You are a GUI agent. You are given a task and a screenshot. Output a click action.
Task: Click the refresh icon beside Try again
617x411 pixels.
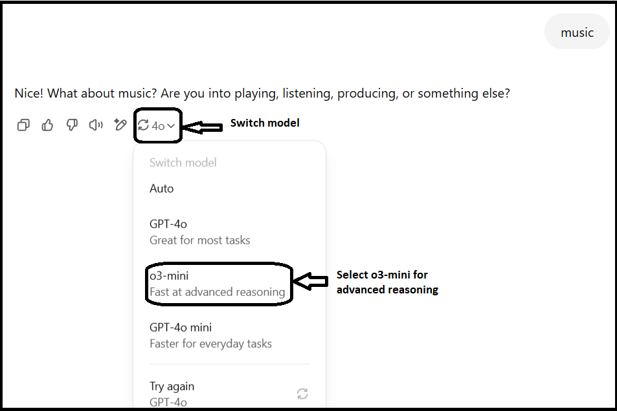coord(302,394)
